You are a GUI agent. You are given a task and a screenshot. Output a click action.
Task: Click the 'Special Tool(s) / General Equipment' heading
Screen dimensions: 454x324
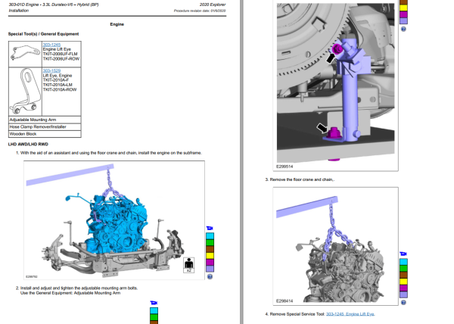[43, 34]
